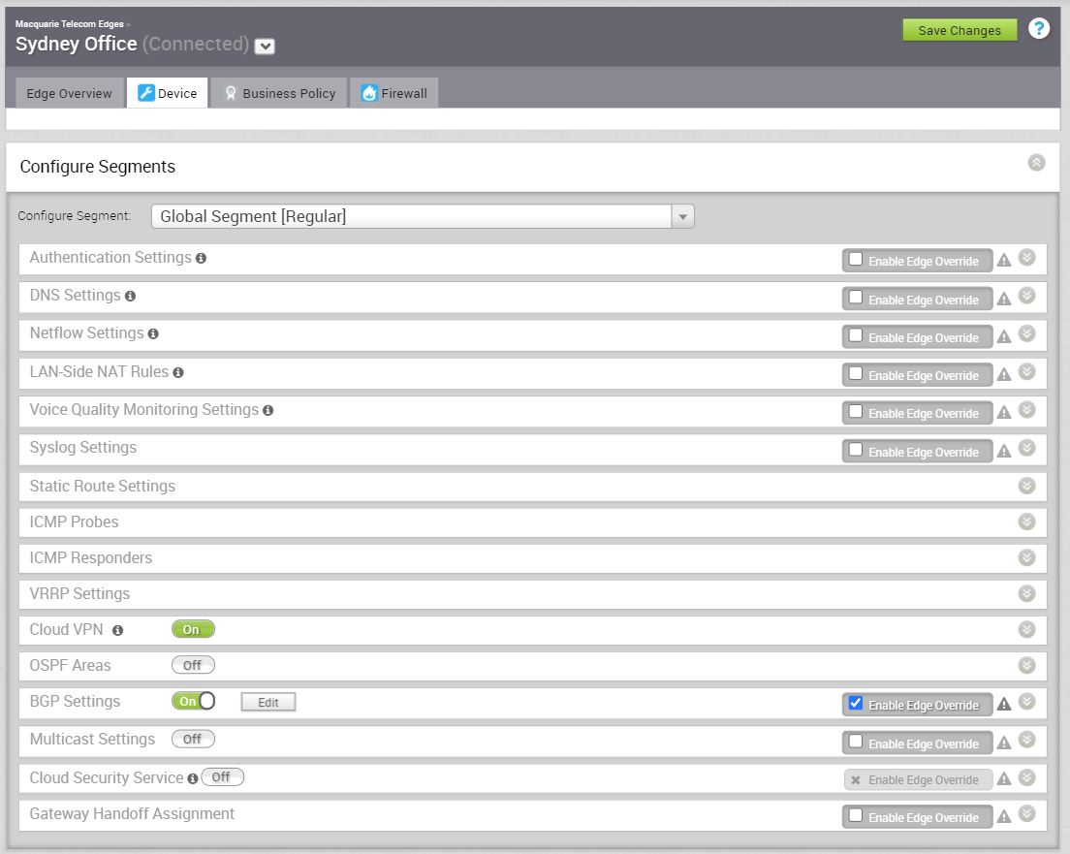The height and width of the screenshot is (854, 1070).
Task: Toggle the OSPF Areas switch on
Action: pos(193,665)
